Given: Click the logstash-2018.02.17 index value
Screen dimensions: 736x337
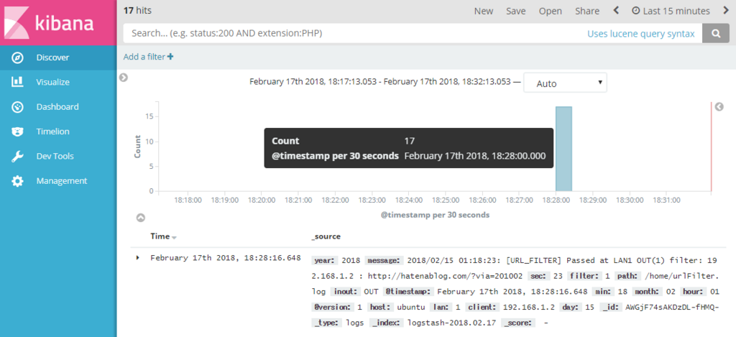Looking at the screenshot, I should point(452,323).
